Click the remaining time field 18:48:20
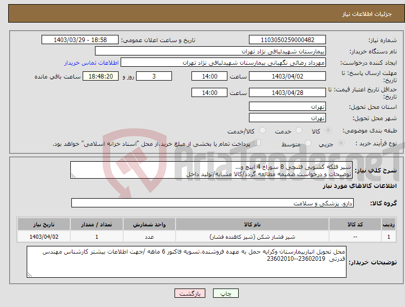The width and height of the screenshot is (405, 307). coord(101,76)
